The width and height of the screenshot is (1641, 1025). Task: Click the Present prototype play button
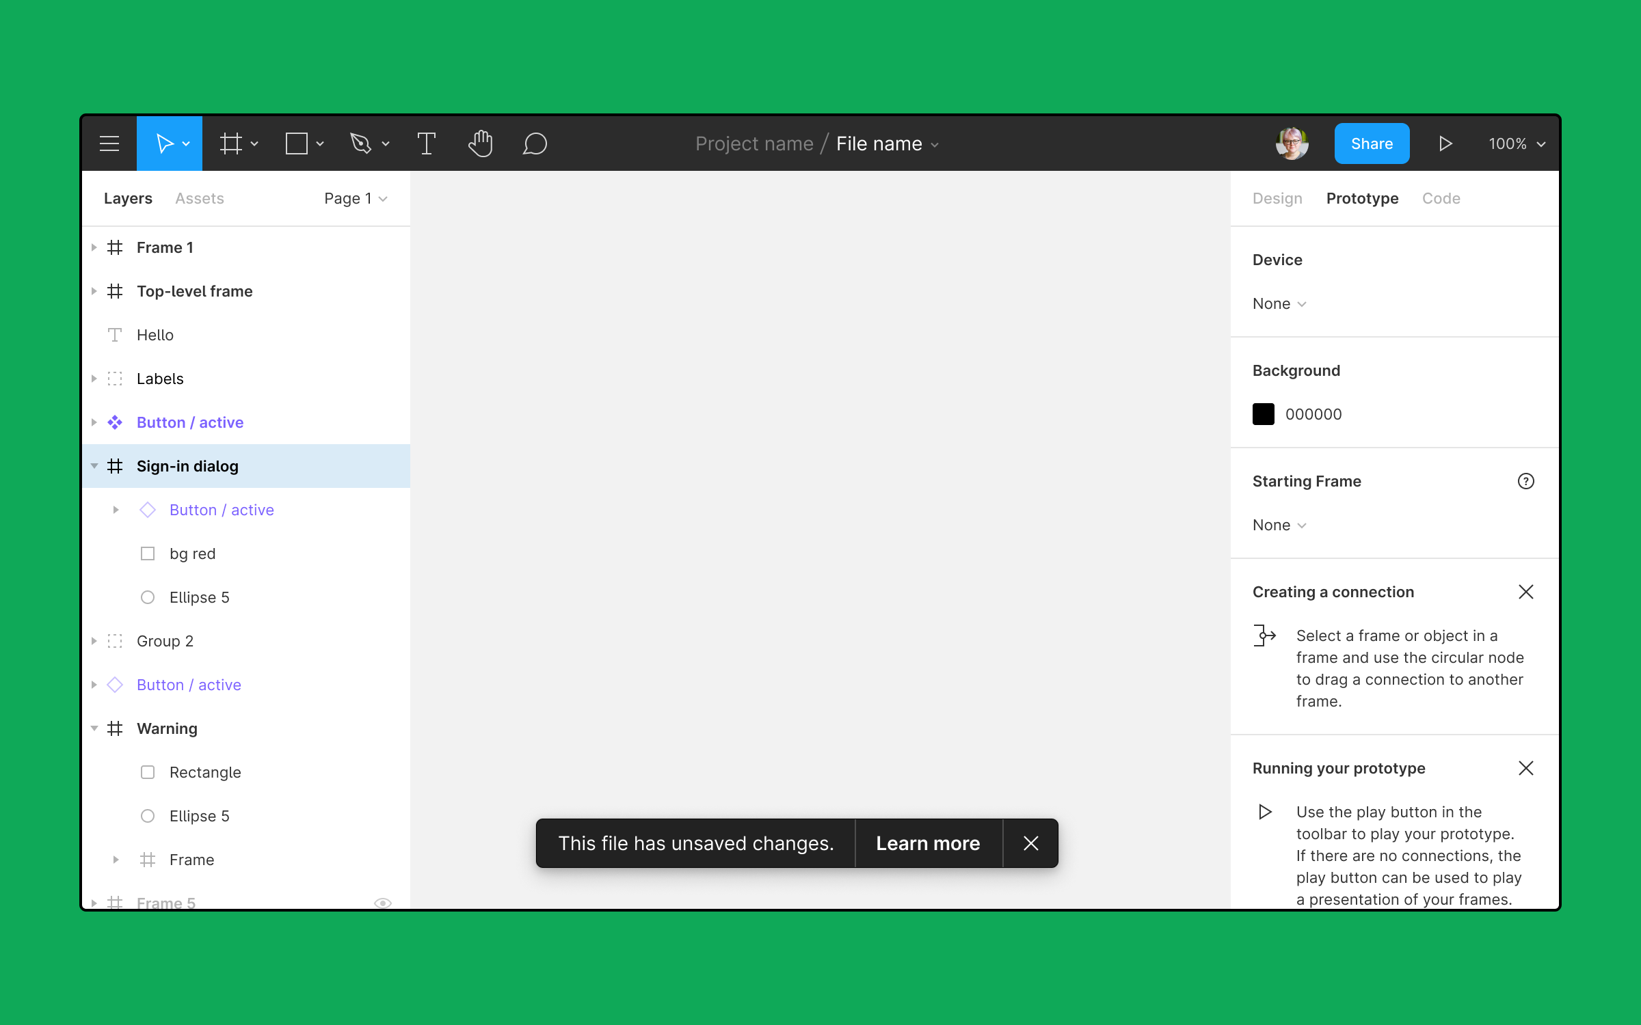[1446, 143]
